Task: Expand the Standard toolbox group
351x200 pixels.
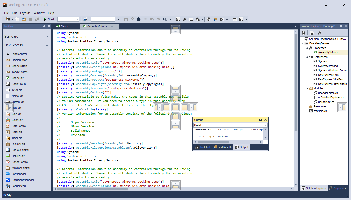Action: coord(47,36)
